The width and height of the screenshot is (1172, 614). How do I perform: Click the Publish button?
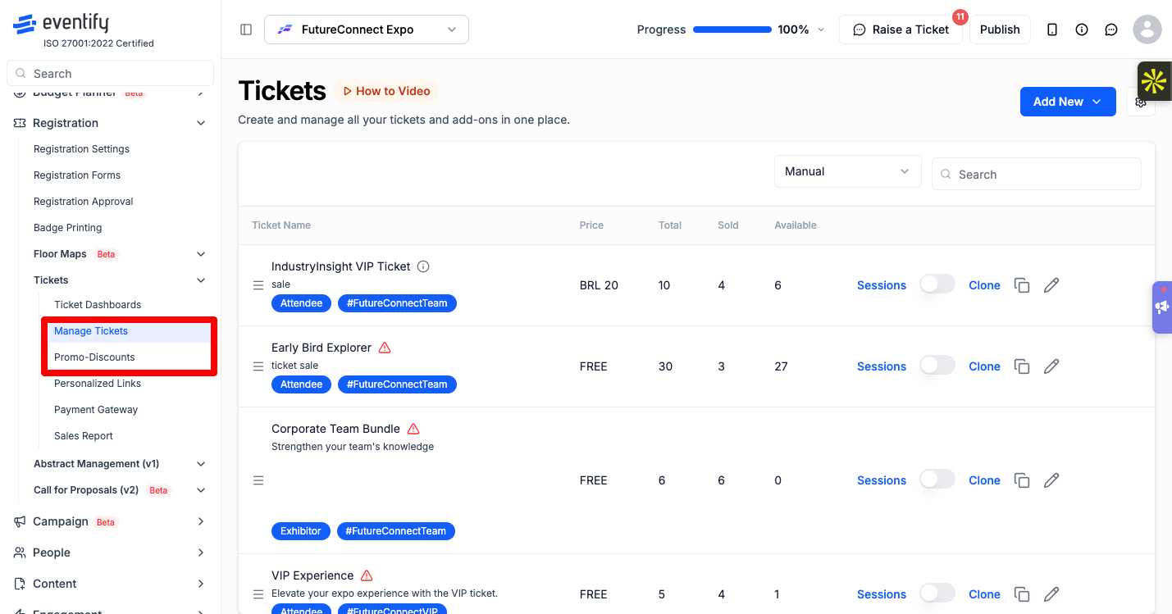(1000, 30)
